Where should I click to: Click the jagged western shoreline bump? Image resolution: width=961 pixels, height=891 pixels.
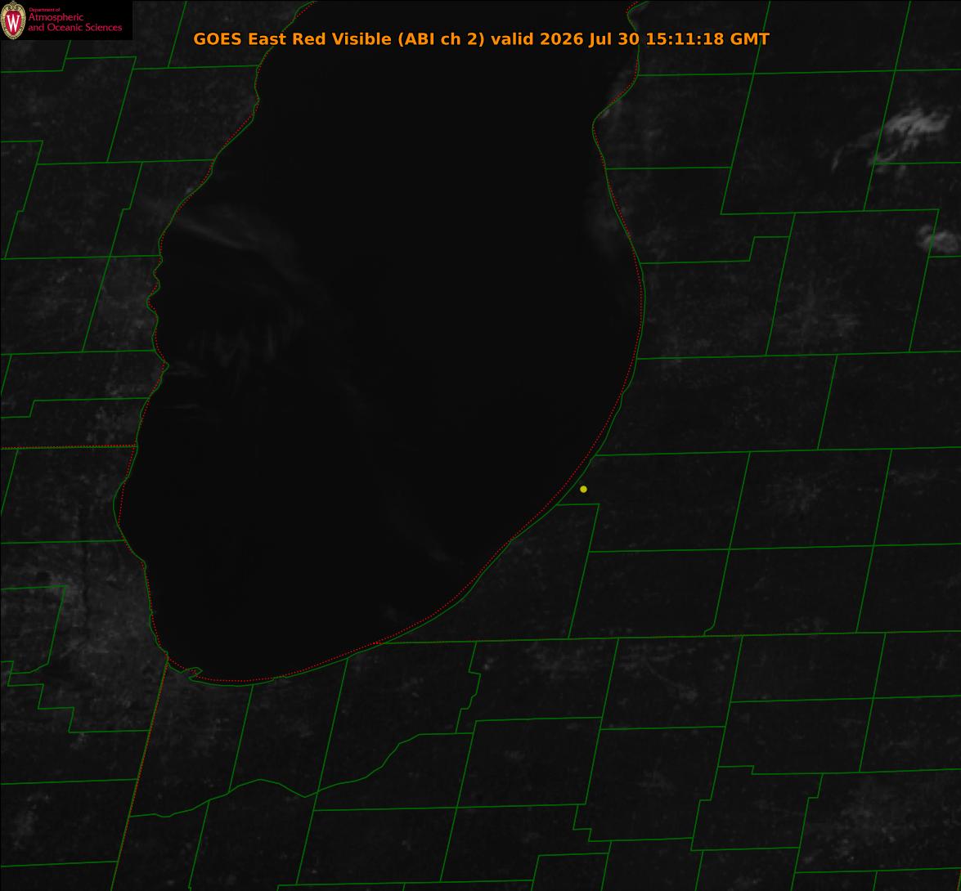(x=163, y=365)
